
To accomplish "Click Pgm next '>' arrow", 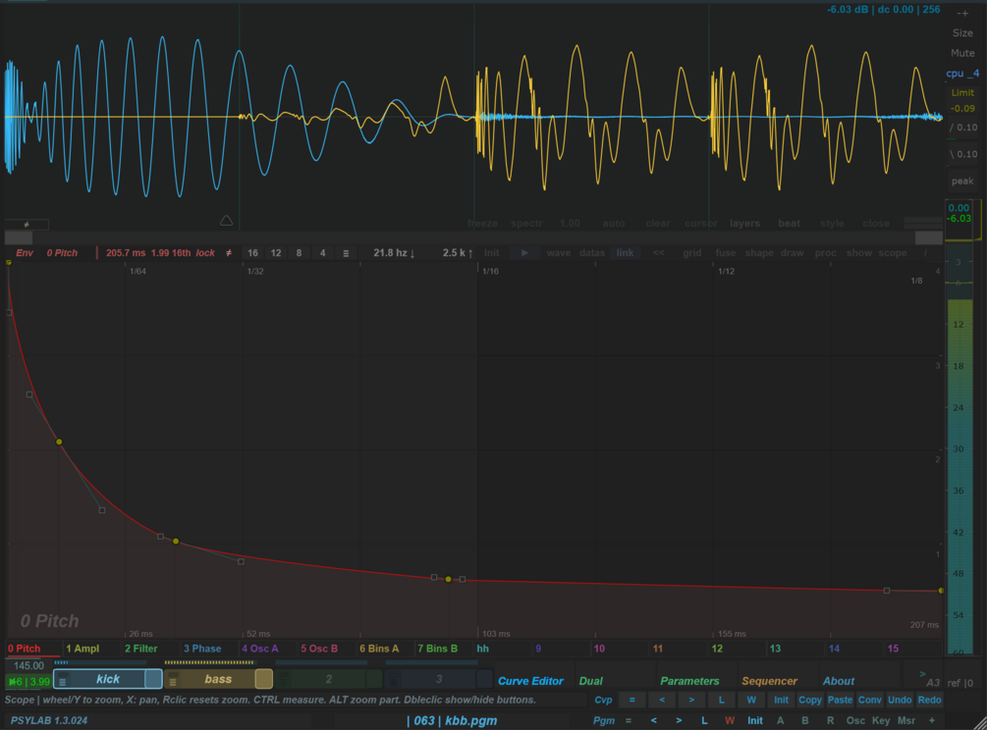I will coord(679,720).
